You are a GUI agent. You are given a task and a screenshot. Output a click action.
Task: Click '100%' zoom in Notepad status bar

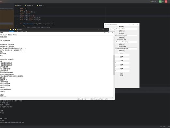click(91, 99)
